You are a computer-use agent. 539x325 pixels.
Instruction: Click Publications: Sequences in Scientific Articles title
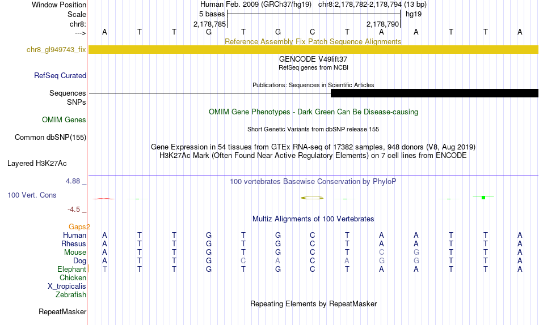[313, 85]
